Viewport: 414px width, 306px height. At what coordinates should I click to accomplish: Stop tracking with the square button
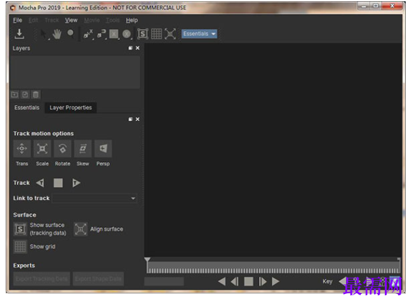pos(58,182)
